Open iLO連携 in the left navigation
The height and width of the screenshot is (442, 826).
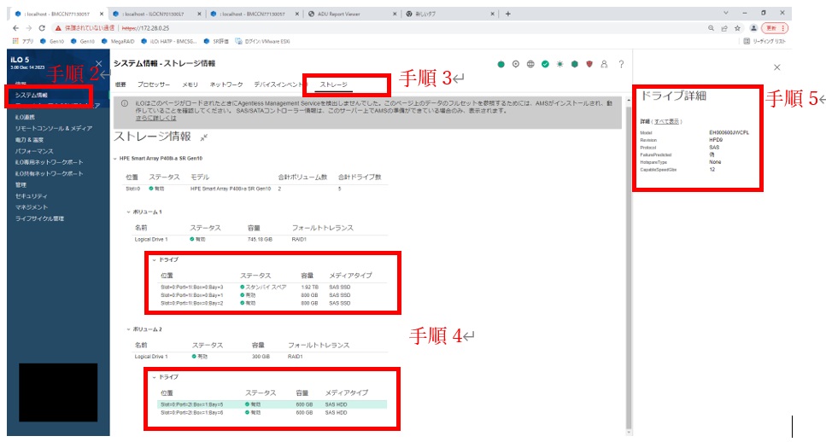click(25, 118)
